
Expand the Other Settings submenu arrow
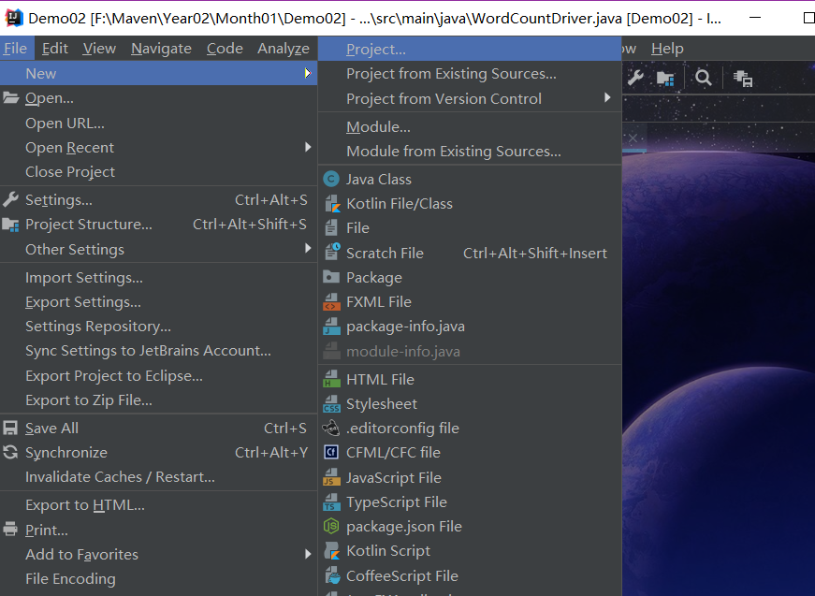point(308,248)
